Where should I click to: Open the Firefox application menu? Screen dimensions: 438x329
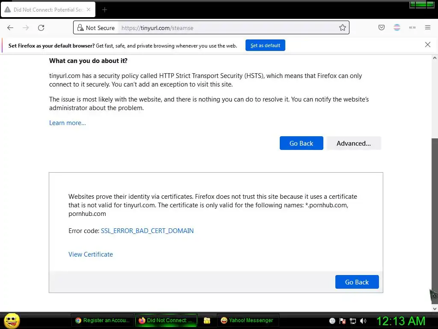tap(427, 27)
